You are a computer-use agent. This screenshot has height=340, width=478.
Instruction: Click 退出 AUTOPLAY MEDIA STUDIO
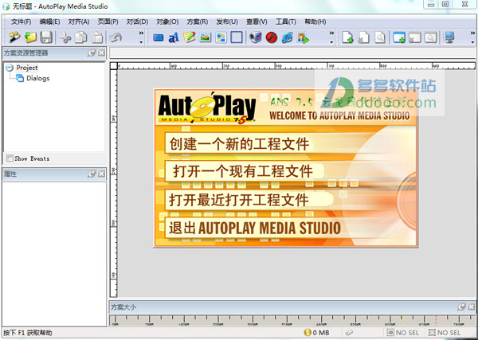255,228
